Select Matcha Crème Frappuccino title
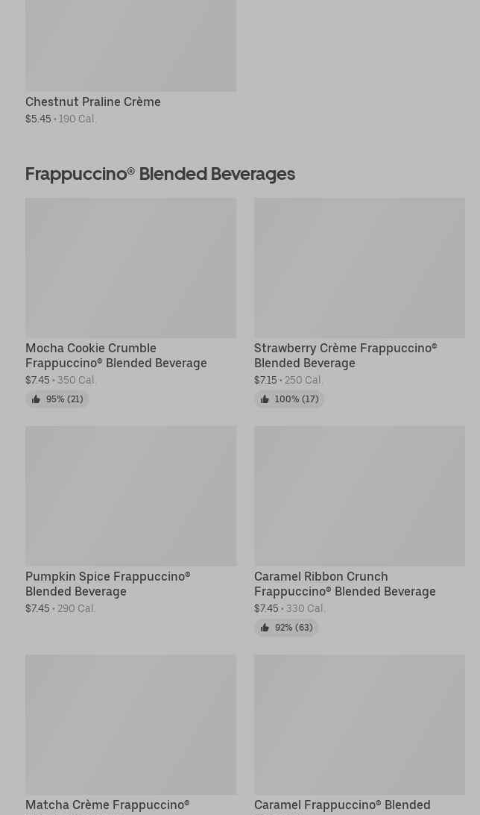The width and height of the screenshot is (480, 815). pyautogui.click(x=107, y=805)
